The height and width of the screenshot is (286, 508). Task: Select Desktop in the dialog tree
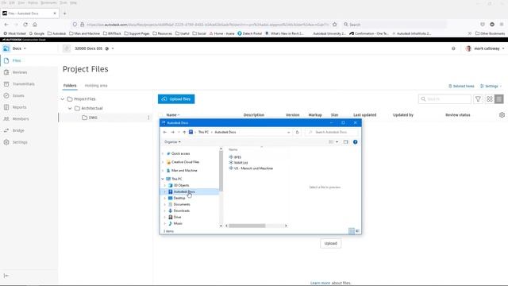177,198
